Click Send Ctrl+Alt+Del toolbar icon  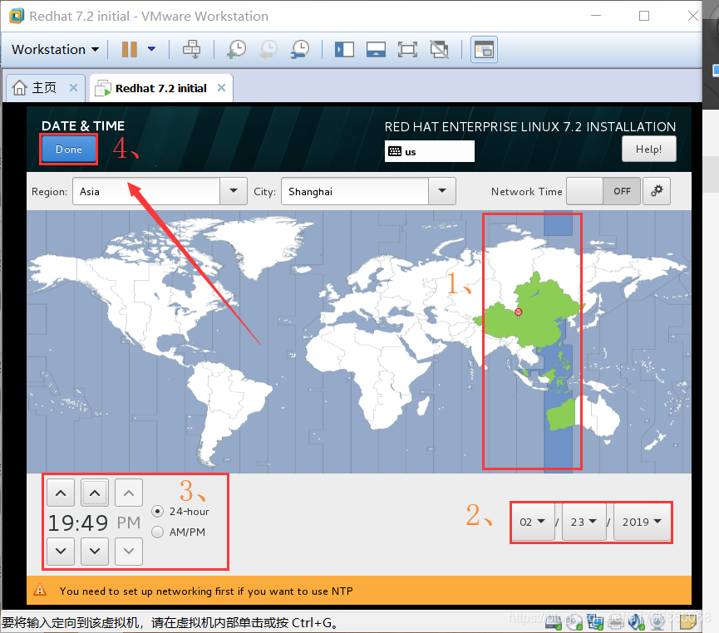[192, 50]
